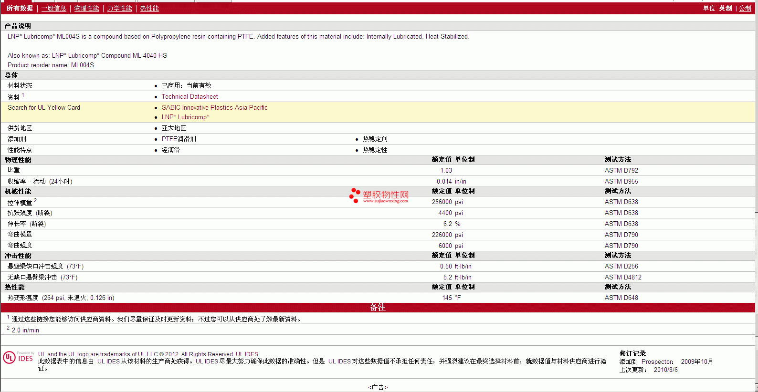The height and width of the screenshot is (392, 758).
Task: Click the 0.50 ft·lb/in value
Action: point(456,267)
